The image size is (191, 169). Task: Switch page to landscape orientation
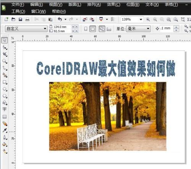click(x=93, y=29)
